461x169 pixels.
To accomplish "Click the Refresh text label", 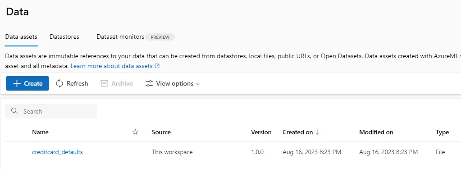I will coord(78,83).
